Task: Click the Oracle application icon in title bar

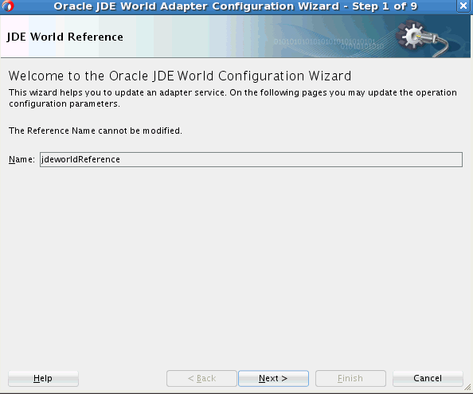Action: click(x=7, y=6)
